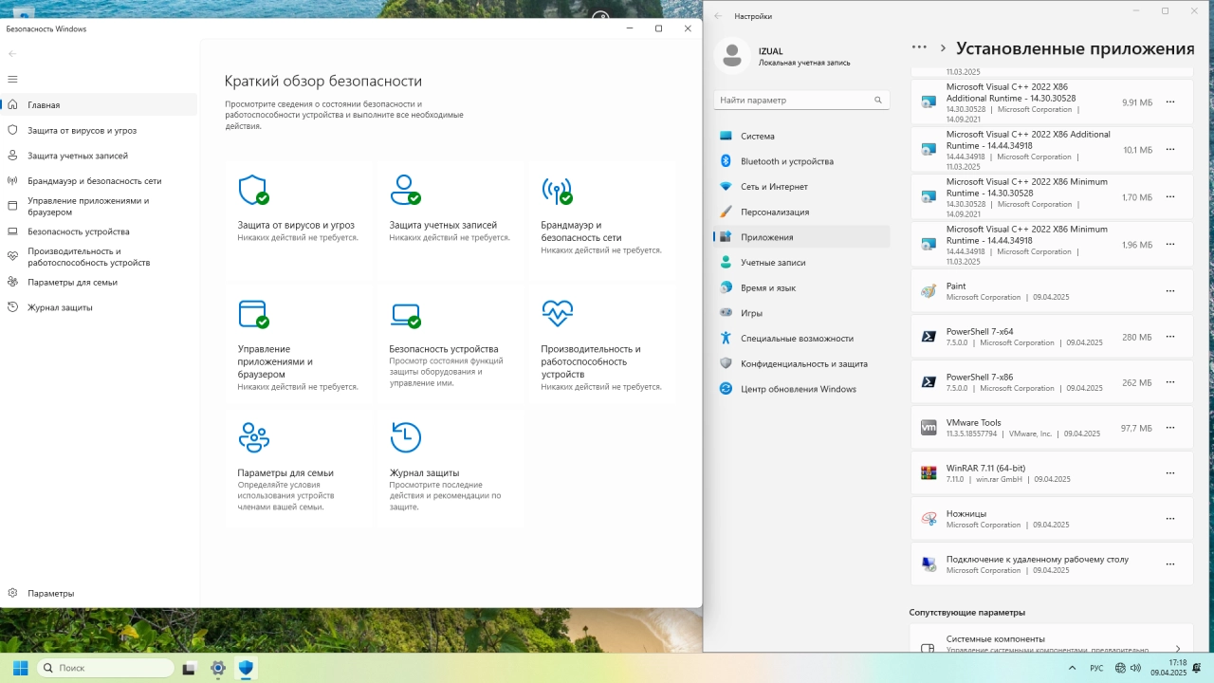Viewport: 1214px width, 683px height.
Task: Select Главная in Windows Security sidebar
Action: (x=99, y=105)
